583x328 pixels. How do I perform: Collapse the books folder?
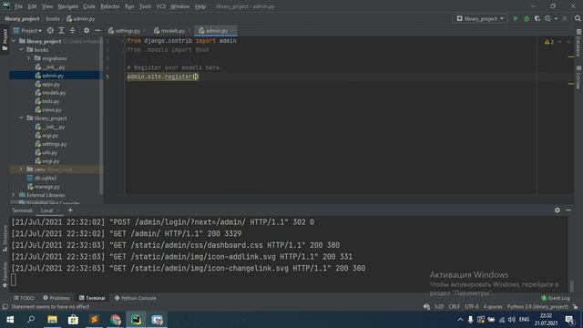[x=21, y=49]
